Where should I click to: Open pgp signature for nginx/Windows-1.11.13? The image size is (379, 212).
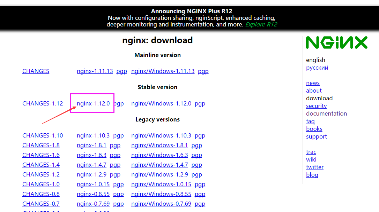(x=203, y=71)
